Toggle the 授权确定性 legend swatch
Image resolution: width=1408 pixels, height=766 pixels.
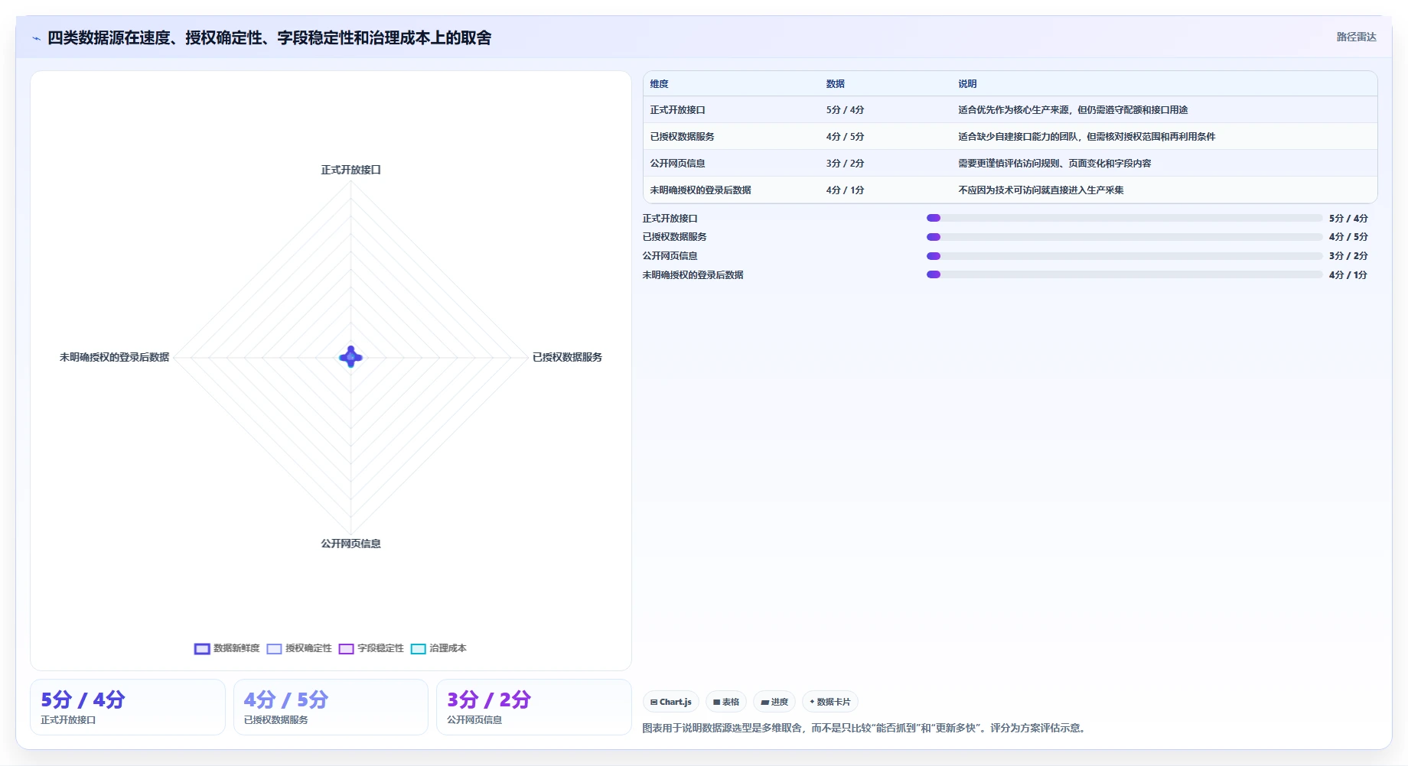pos(274,648)
